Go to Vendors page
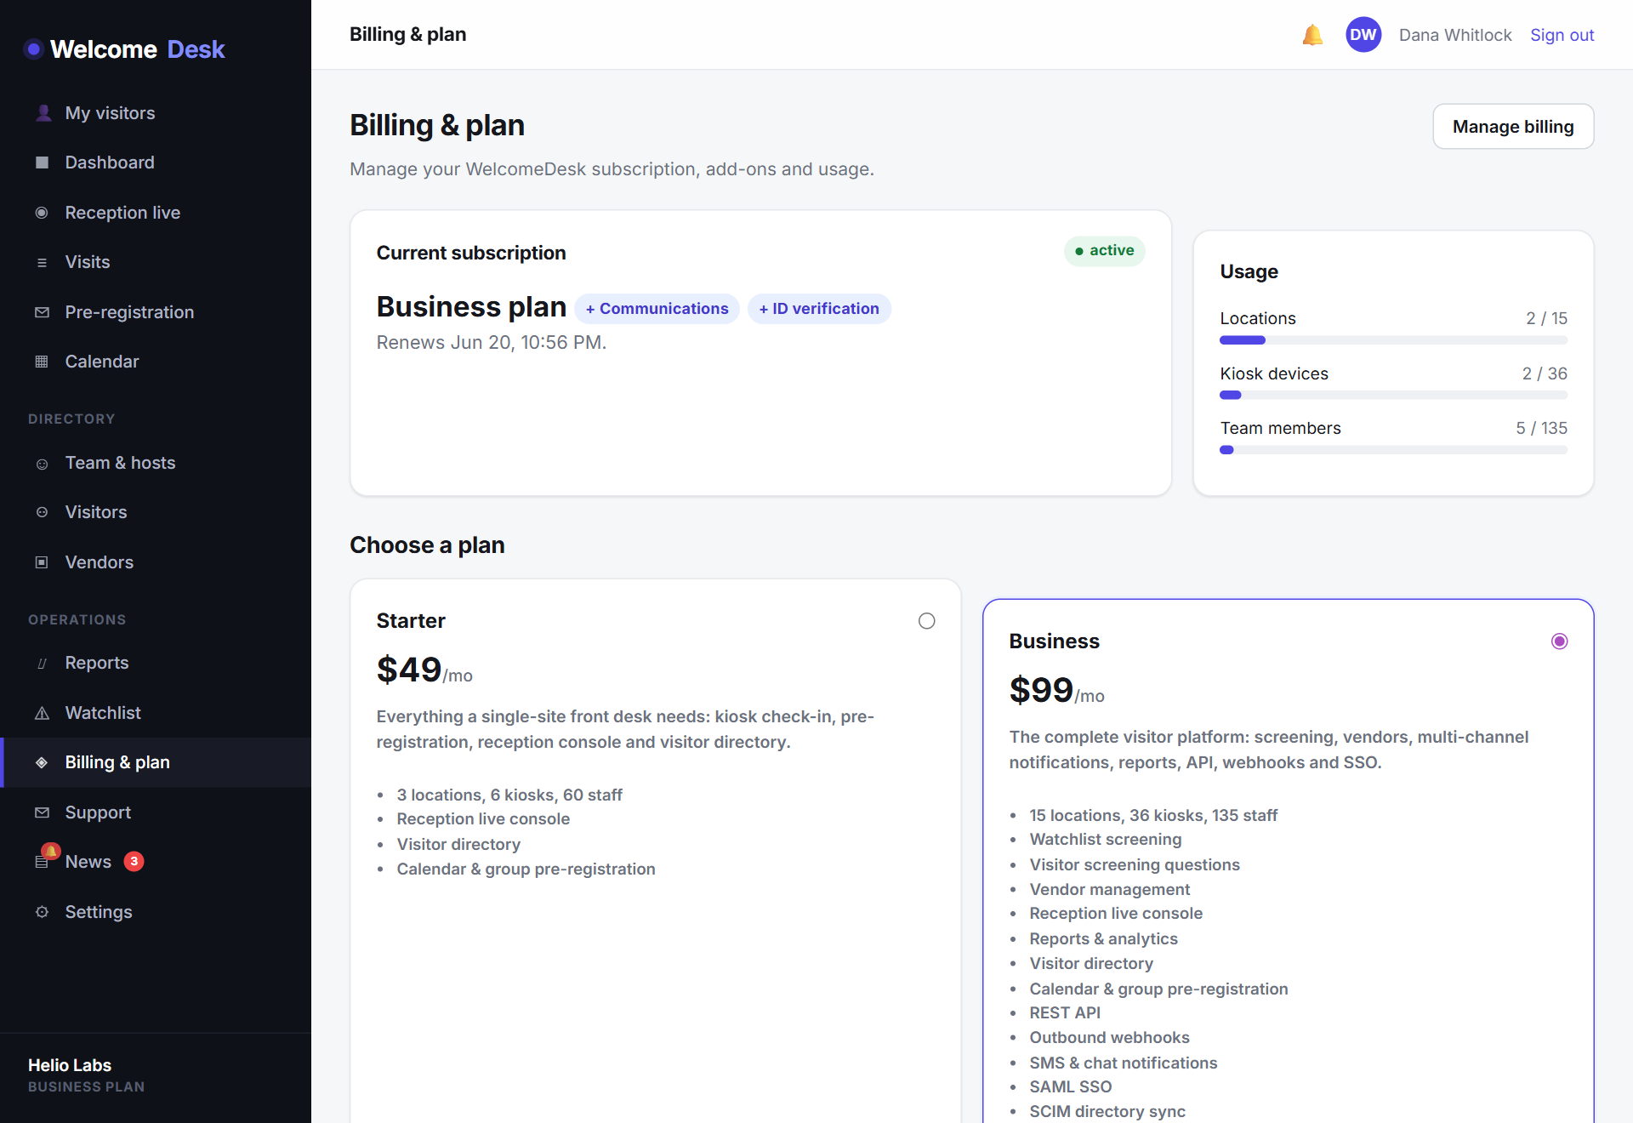This screenshot has width=1633, height=1123. coord(156,562)
